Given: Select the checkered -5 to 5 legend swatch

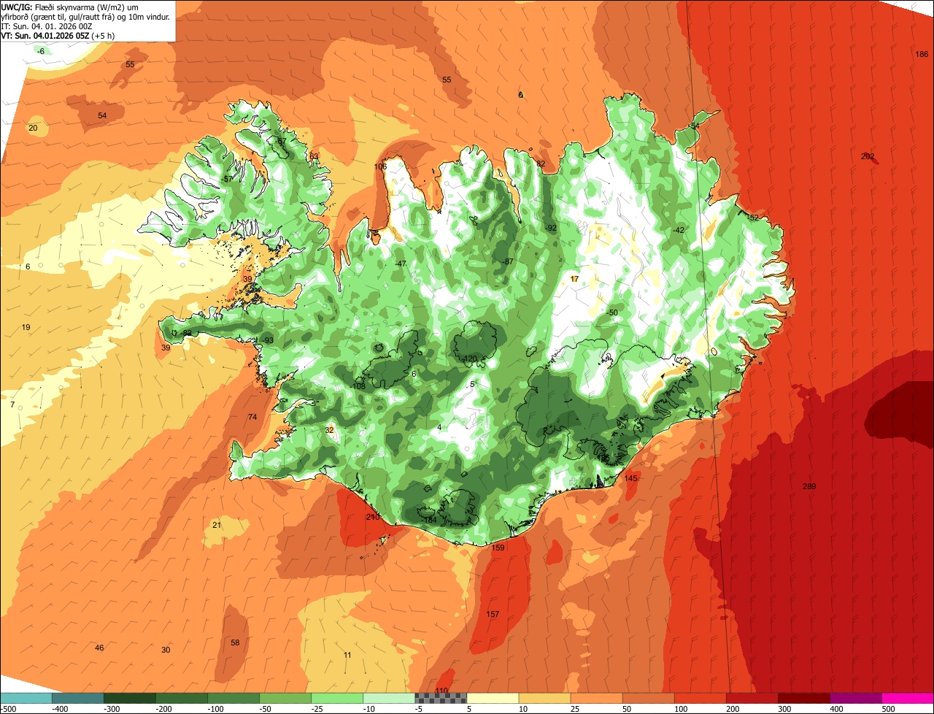Looking at the screenshot, I should (441, 698).
